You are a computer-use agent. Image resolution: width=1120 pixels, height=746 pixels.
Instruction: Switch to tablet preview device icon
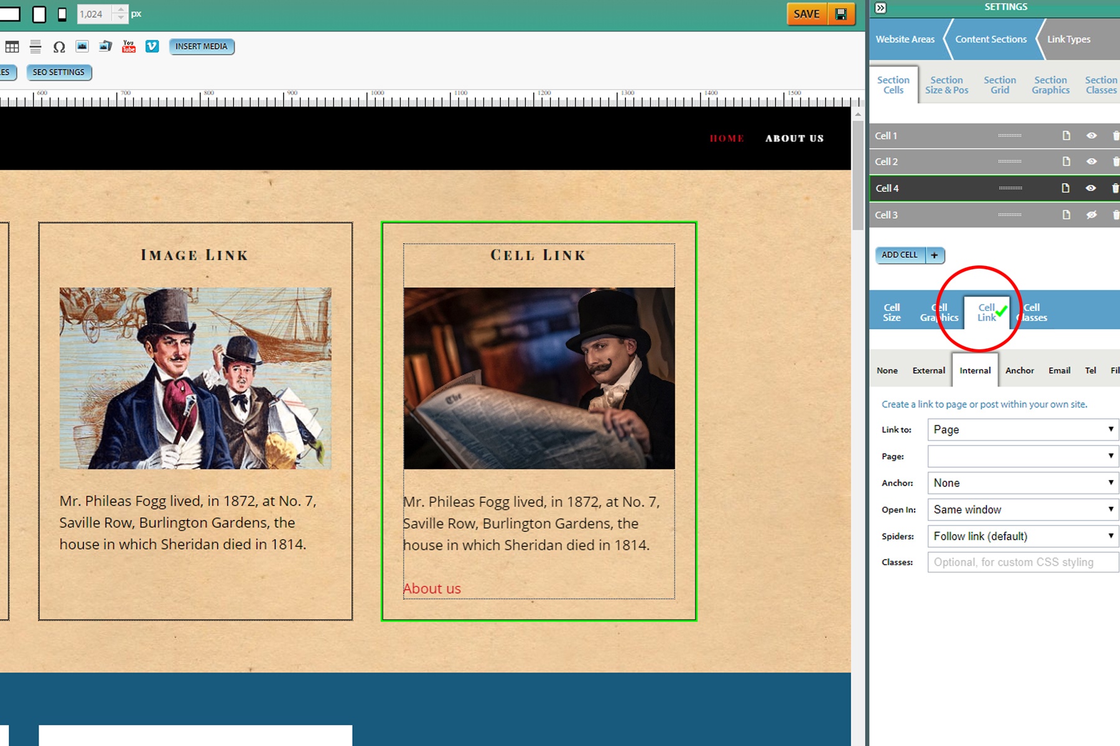pos(39,14)
